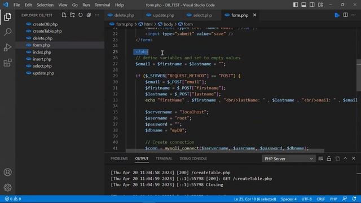
Task: Open Explorer more actions ellipsis
Action: pos(97,15)
